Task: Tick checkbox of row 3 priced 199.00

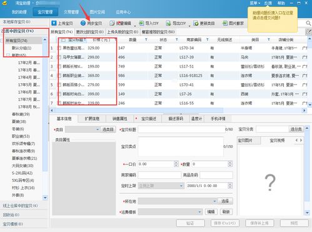Action: click(x=59, y=66)
